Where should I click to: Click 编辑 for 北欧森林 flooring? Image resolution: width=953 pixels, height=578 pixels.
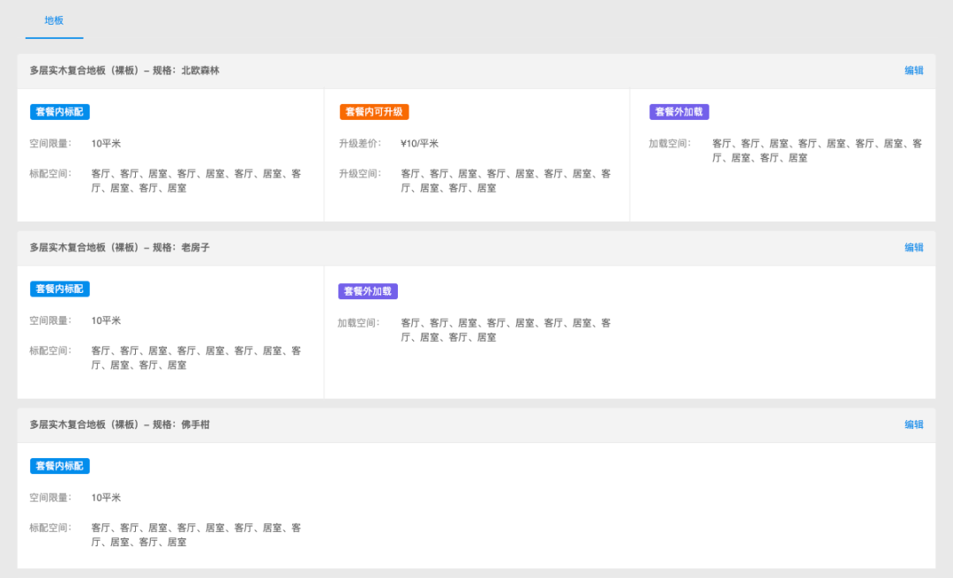[x=913, y=71]
